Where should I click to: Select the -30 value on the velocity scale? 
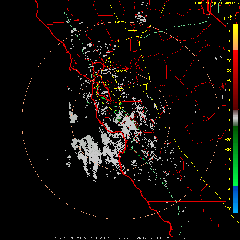228,150
